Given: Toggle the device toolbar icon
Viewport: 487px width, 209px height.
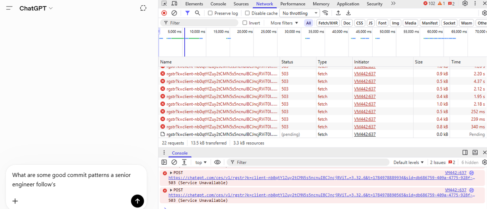Looking at the screenshot, I should pyautogui.click(x=174, y=4).
